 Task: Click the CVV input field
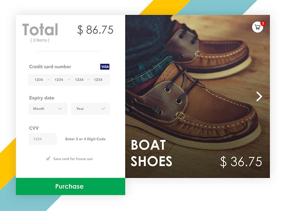click(x=42, y=139)
